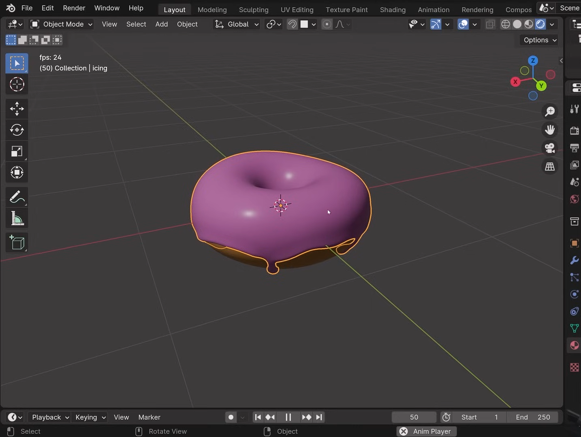Image resolution: width=581 pixels, height=437 pixels.
Task: Select the Move tool
Action: tap(17, 109)
